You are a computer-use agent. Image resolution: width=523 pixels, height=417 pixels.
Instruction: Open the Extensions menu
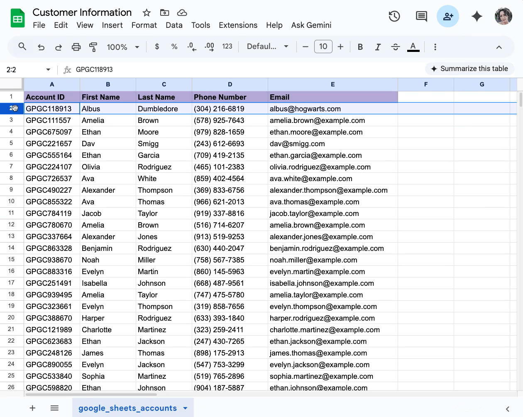tap(238, 25)
